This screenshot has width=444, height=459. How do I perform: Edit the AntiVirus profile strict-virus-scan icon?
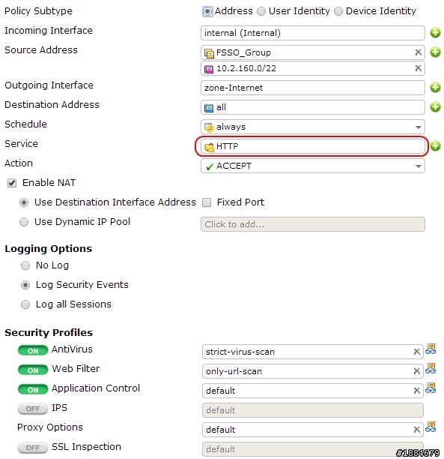(431, 349)
